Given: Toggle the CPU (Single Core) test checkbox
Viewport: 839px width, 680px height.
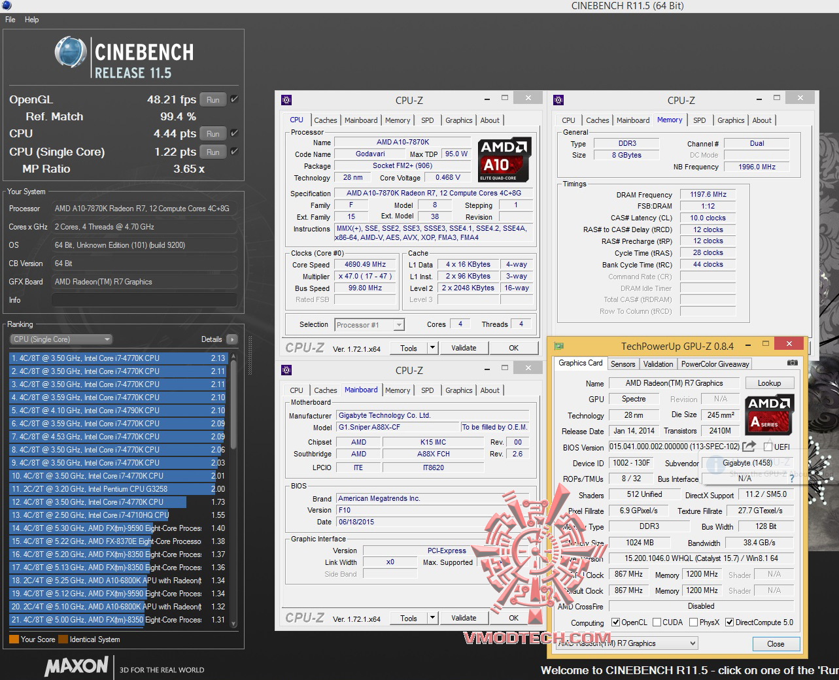Looking at the screenshot, I should pos(234,152).
